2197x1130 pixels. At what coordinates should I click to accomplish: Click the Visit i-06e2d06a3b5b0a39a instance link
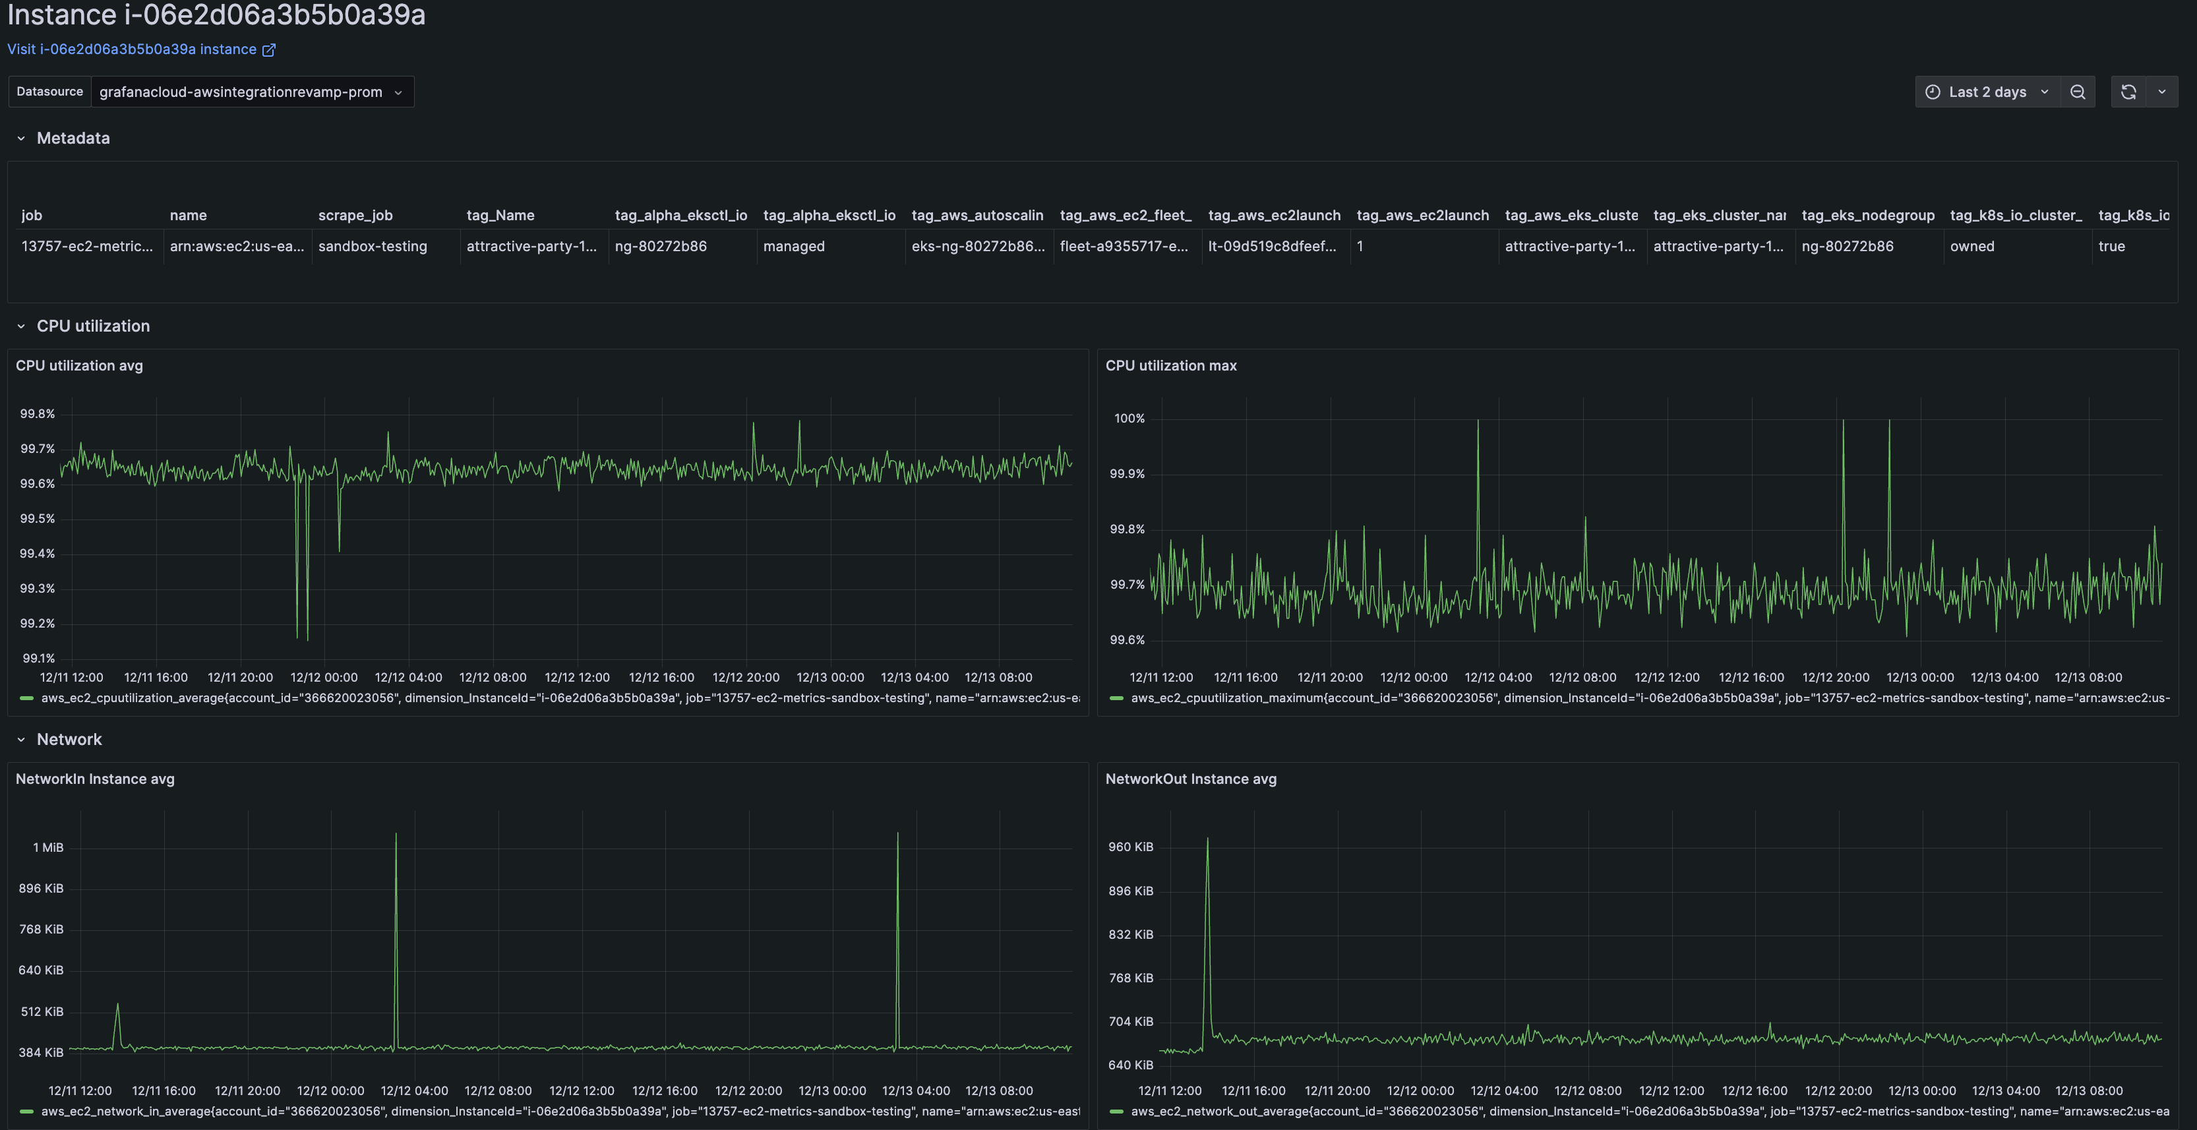click(132, 49)
